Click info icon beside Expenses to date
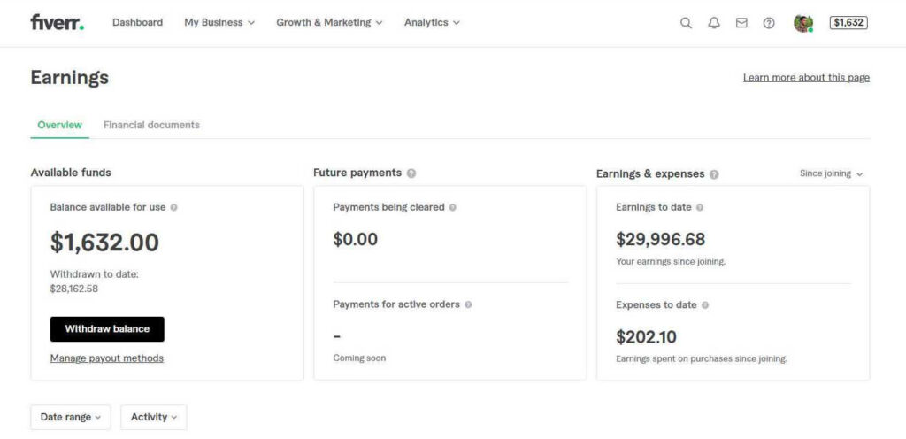 click(705, 305)
